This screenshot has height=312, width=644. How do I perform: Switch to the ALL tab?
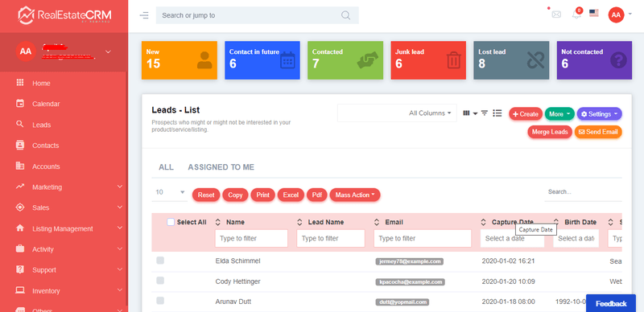(166, 167)
